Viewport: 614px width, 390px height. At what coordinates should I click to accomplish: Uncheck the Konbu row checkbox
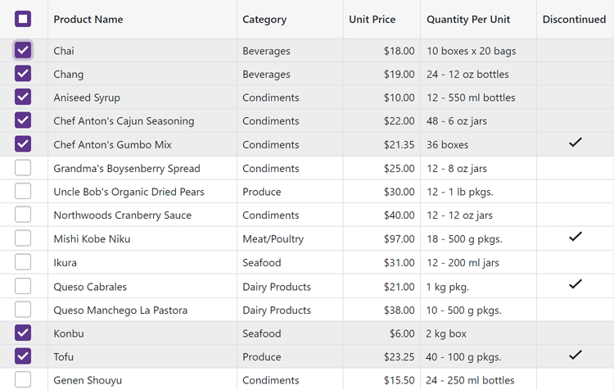pos(23,333)
